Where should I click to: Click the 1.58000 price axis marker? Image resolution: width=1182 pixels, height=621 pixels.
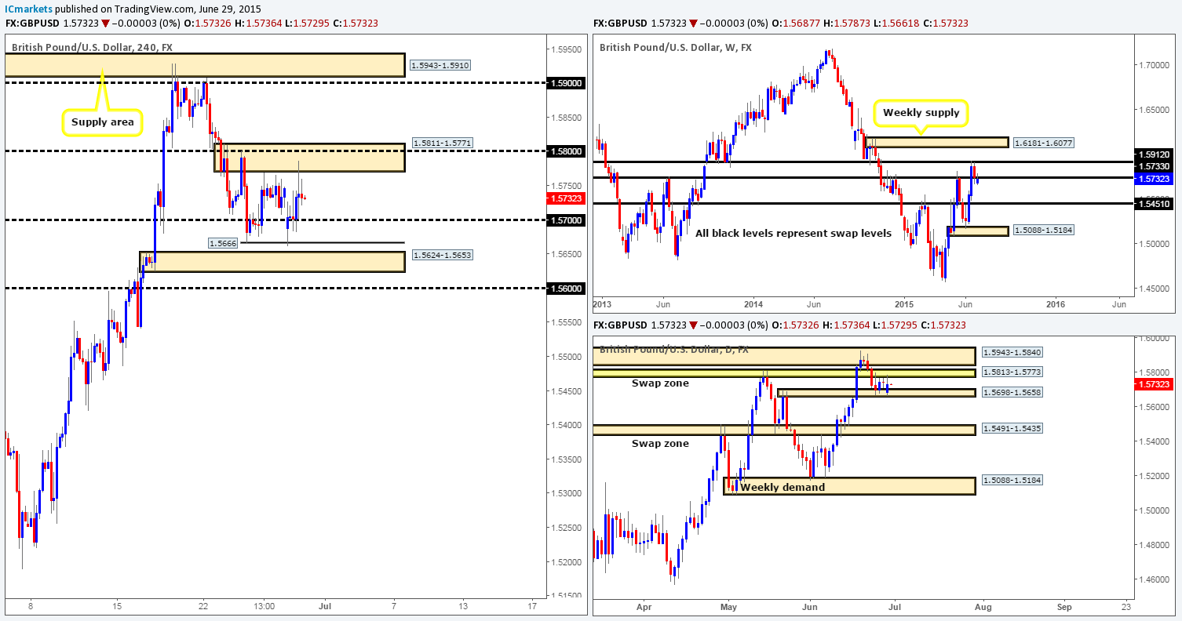click(567, 151)
